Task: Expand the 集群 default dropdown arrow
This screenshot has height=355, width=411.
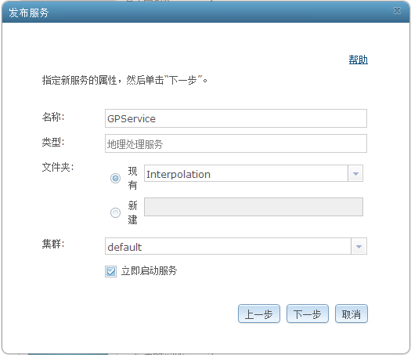Action: pos(359,246)
